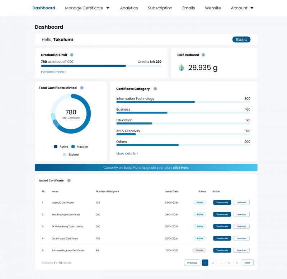The height and width of the screenshot is (279, 287).
Task: Click info icon next to Certificate Category
Action: [155, 89]
